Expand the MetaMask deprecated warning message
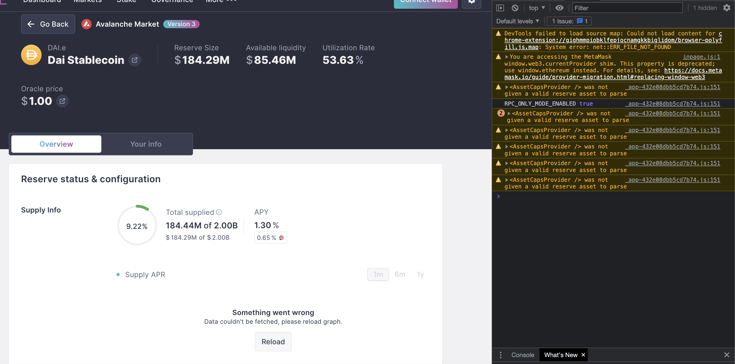 click(507, 57)
